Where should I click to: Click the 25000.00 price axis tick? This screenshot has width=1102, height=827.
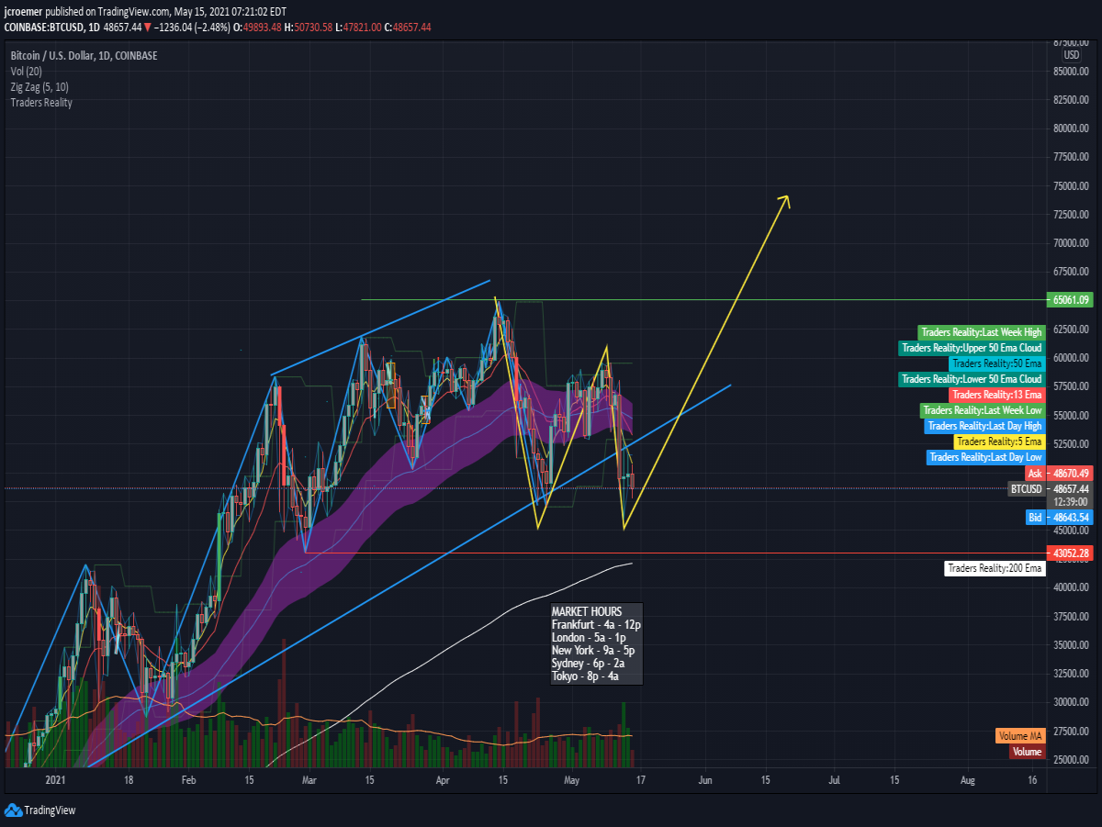pos(1071,760)
